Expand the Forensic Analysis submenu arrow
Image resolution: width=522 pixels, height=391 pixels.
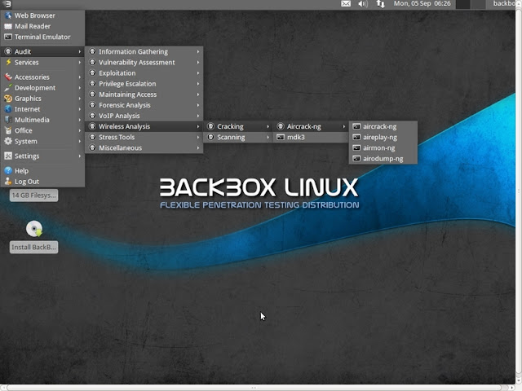click(198, 105)
